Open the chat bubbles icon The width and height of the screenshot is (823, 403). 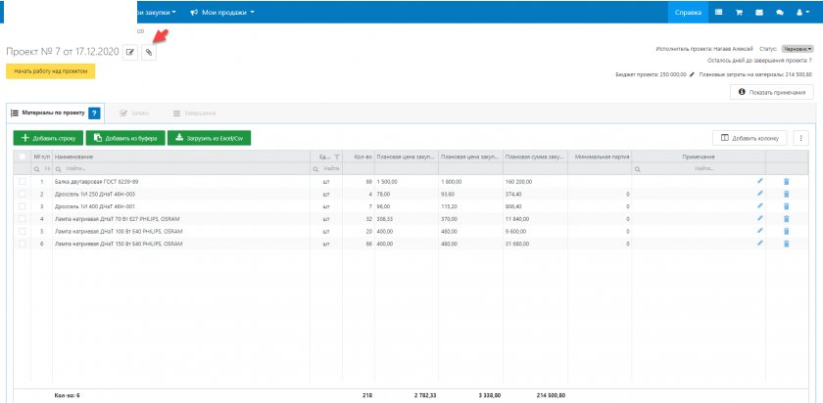tap(779, 12)
